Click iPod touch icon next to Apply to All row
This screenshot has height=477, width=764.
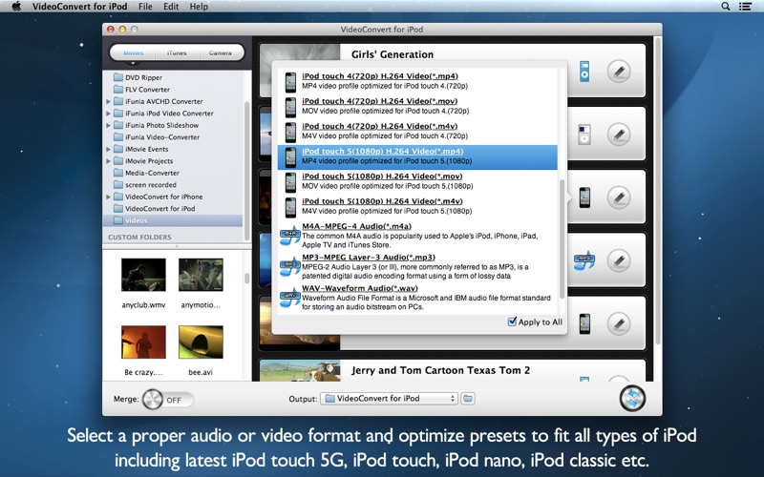pyautogui.click(x=584, y=323)
